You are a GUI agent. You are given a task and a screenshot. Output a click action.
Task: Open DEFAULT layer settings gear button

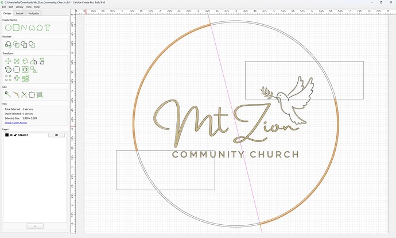point(56,135)
